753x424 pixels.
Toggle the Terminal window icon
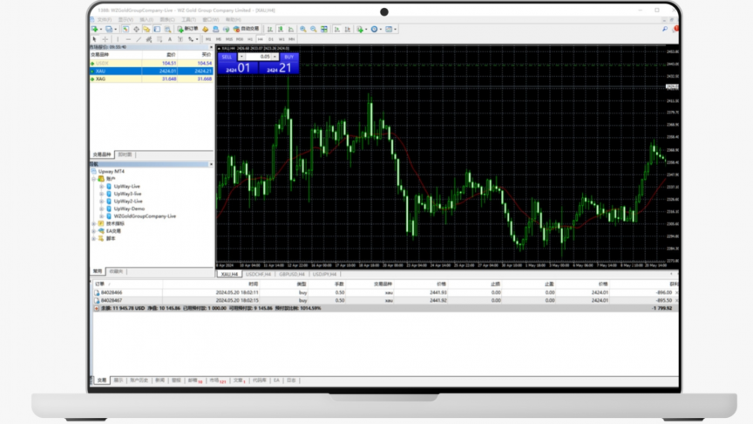[157, 29]
